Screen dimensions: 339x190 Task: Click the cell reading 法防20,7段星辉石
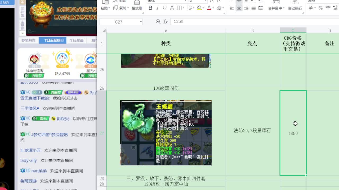point(252,130)
